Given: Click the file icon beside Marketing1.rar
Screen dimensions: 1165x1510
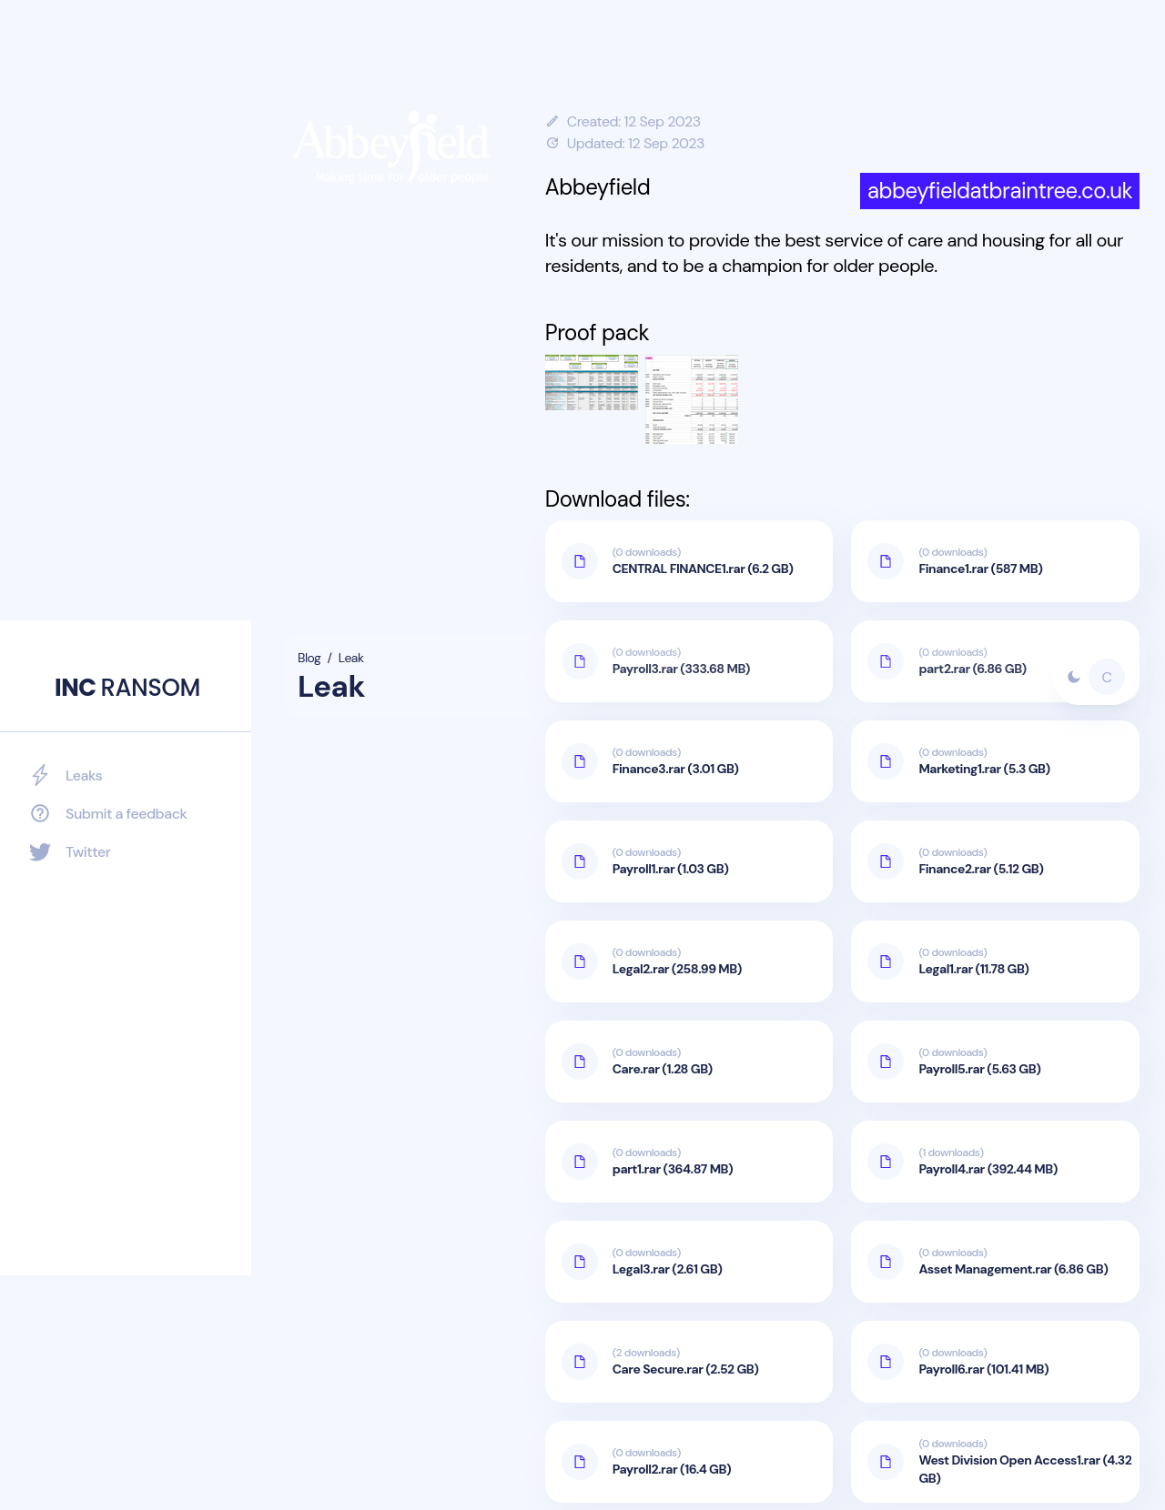Looking at the screenshot, I should pyautogui.click(x=886, y=761).
